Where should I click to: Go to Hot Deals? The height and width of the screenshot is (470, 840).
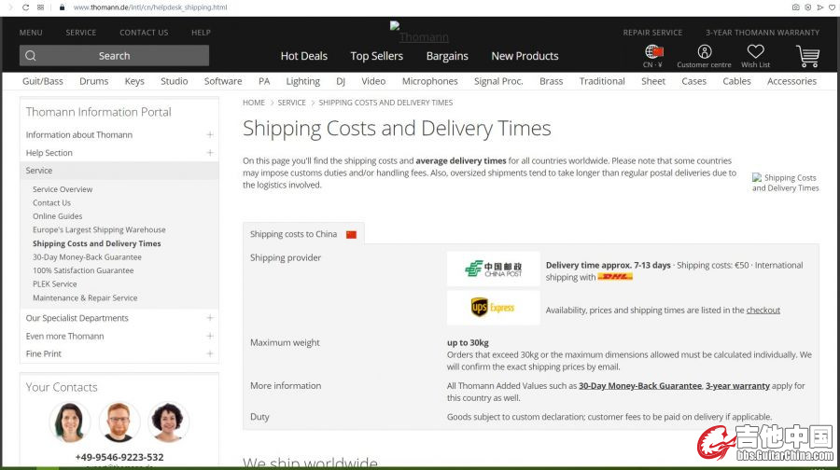coord(303,56)
